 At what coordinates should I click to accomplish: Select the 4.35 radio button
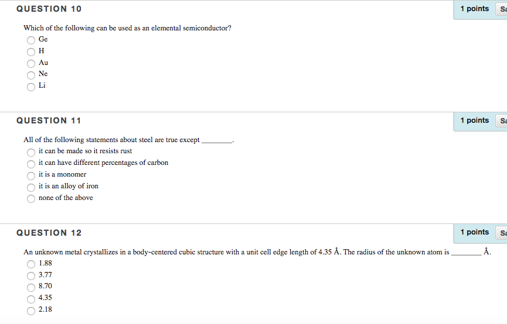tap(31, 299)
